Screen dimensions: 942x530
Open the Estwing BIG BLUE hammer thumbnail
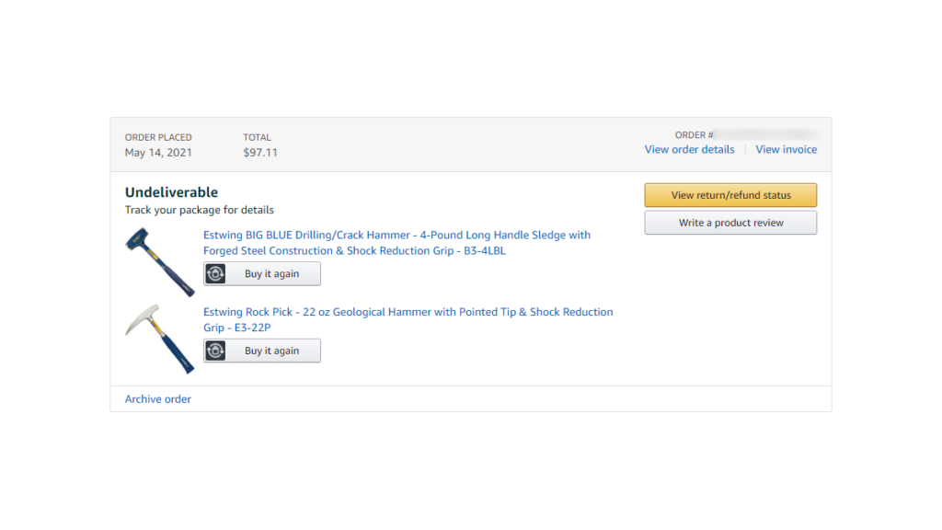tap(159, 261)
